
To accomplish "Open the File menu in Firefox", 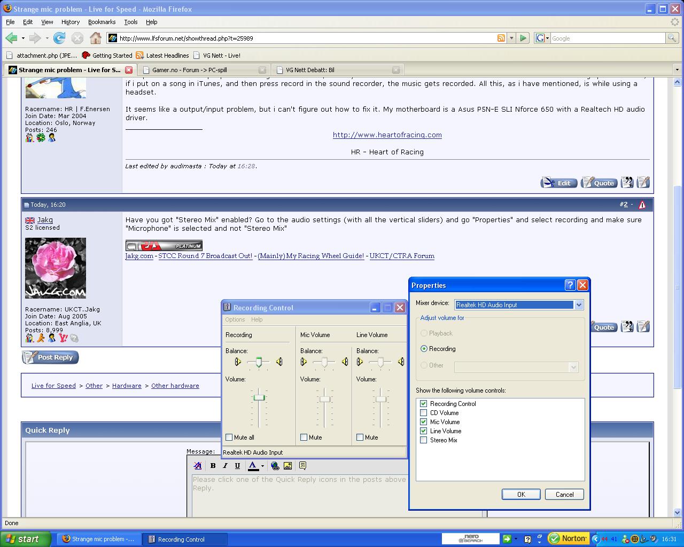I will [10, 22].
